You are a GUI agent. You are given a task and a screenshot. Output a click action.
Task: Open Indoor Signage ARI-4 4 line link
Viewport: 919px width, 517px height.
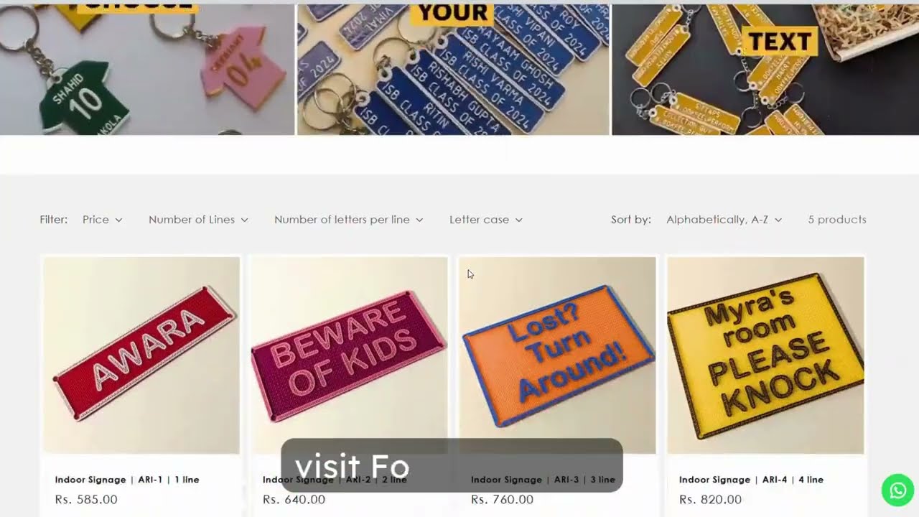pyautogui.click(x=751, y=480)
